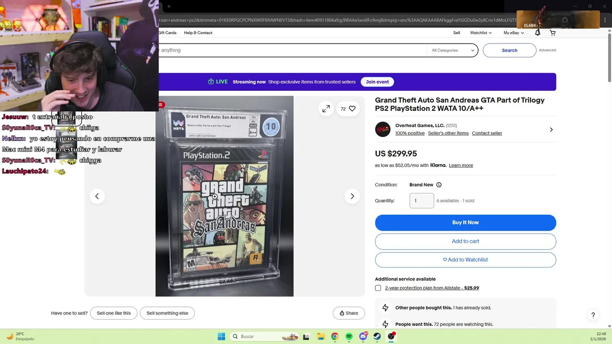Expand the Watchlist dropdown

pyautogui.click(x=481, y=33)
